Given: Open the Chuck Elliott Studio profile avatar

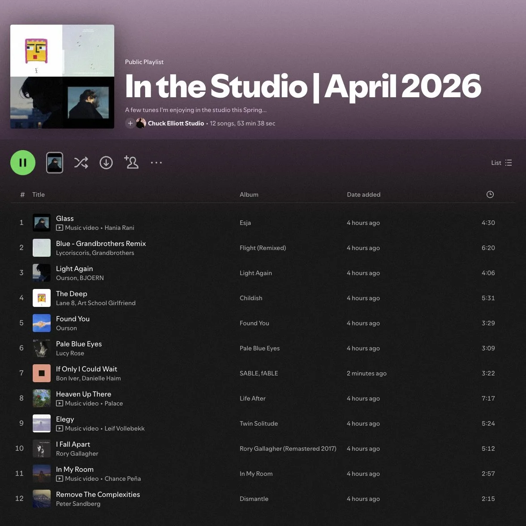Looking at the screenshot, I should pyautogui.click(x=141, y=123).
